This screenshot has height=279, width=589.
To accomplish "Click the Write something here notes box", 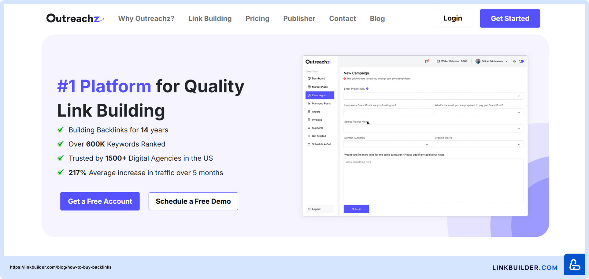I will [x=433, y=180].
